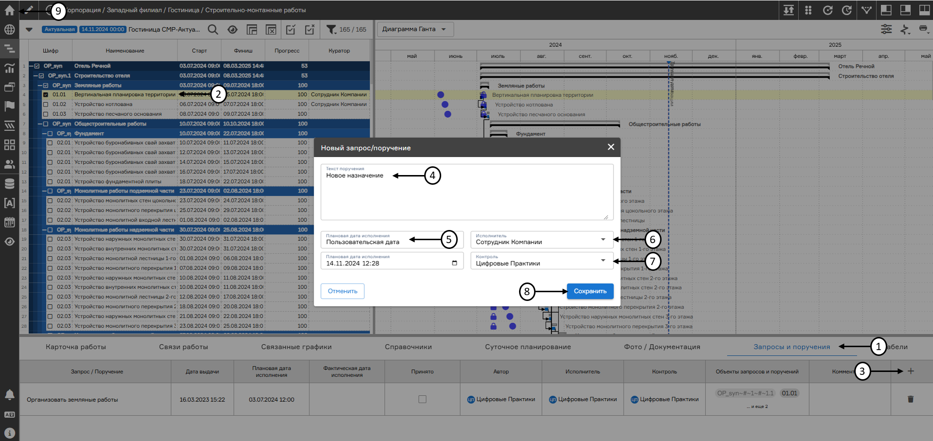Open the bracketed A icon in the sidebar

click(x=9, y=203)
